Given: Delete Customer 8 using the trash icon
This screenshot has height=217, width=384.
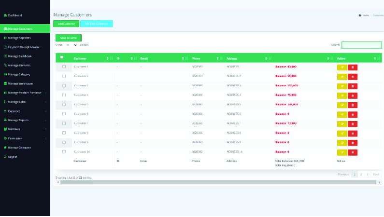Looking at the screenshot, I should pos(353,133).
